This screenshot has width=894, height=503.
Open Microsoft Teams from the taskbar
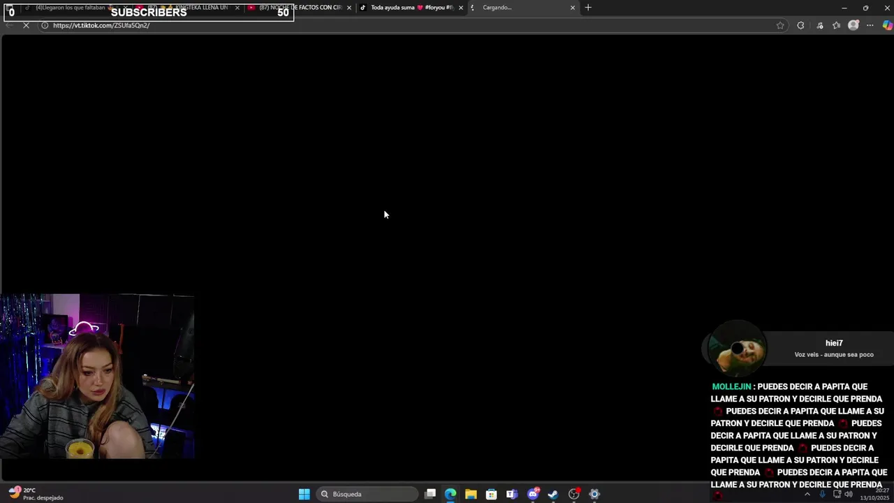coord(512,494)
